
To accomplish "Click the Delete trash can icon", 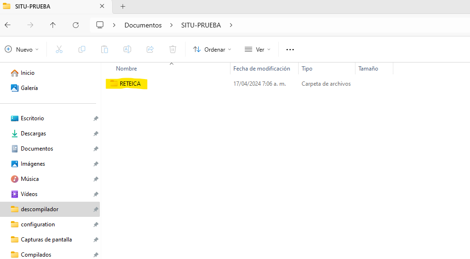I will point(173,49).
